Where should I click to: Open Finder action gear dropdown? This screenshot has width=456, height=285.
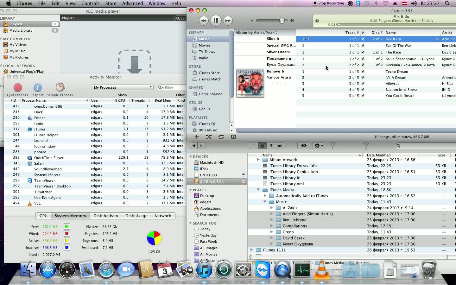319,146
